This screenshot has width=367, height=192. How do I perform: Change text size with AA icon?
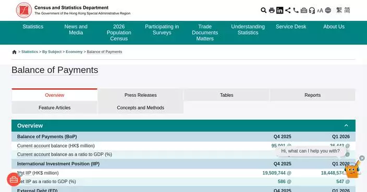tap(320, 10)
